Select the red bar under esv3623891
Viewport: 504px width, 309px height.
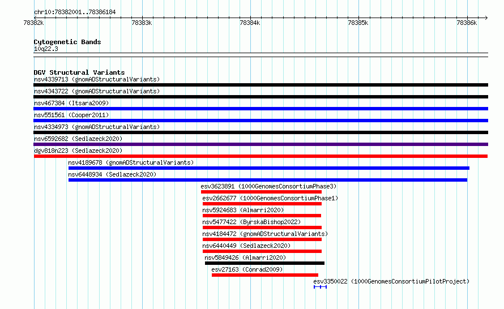pos(261,192)
